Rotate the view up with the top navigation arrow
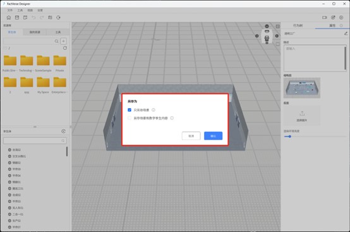The height and width of the screenshot is (232, 350). point(267,26)
